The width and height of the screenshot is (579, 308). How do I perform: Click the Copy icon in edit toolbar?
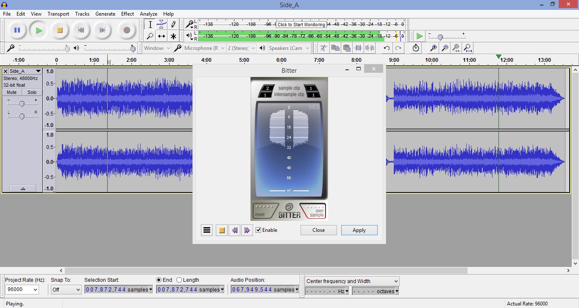[335, 48]
